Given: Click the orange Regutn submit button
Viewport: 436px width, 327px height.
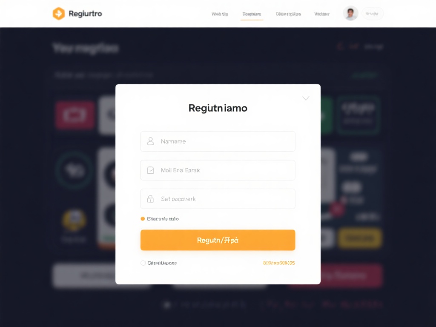Looking at the screenshot, I should pyautogui.click(x=218, y=240).
